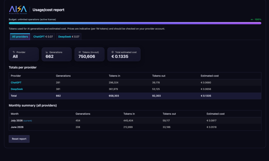Viewport: 269px width, 161px height.
Task: Click the infinity 100% budget indicator
Action: (x=256, y=19)
